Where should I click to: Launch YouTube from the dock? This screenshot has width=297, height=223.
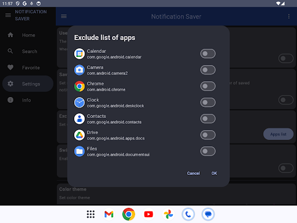pos(148,214)
